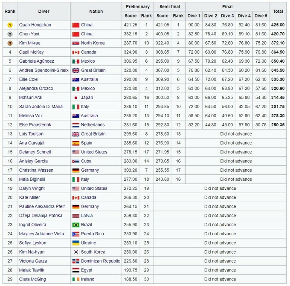Click the Dive 3 column header
The height and width of the screenshot is (286, 290).
coord(227,16)
